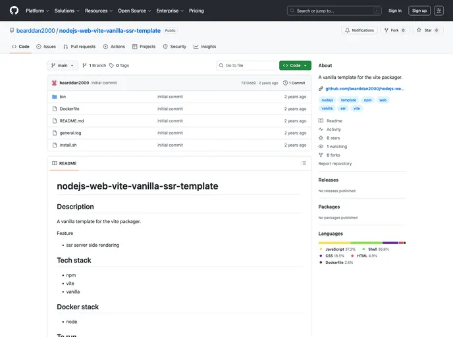This screenshot has height=337, width=453.
Task: Open the Dockerfile file link
Action: [x=69, y=109]
